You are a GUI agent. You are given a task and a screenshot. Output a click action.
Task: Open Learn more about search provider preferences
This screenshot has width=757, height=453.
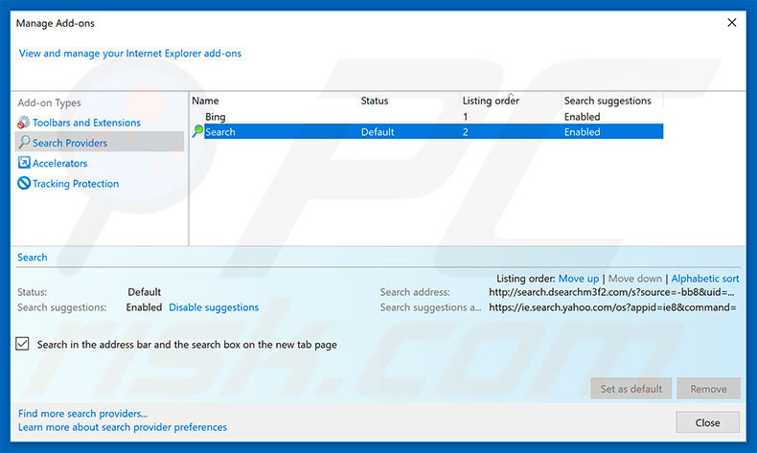coord(122,427)
